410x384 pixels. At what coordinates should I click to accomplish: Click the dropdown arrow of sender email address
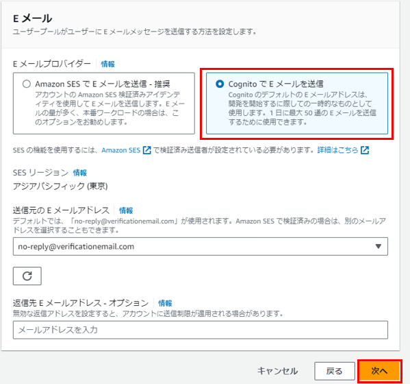tap(378, 246)
